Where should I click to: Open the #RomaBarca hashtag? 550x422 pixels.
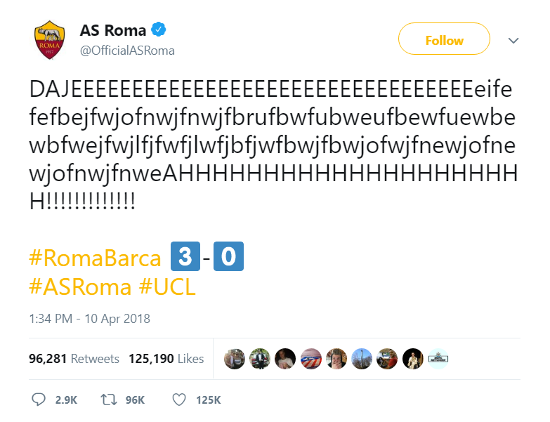[x=95, y=258]
